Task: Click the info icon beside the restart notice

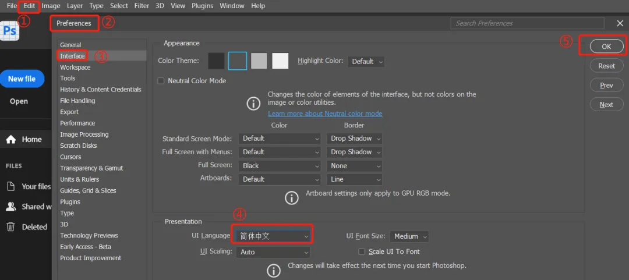Action: coord(274,270)
